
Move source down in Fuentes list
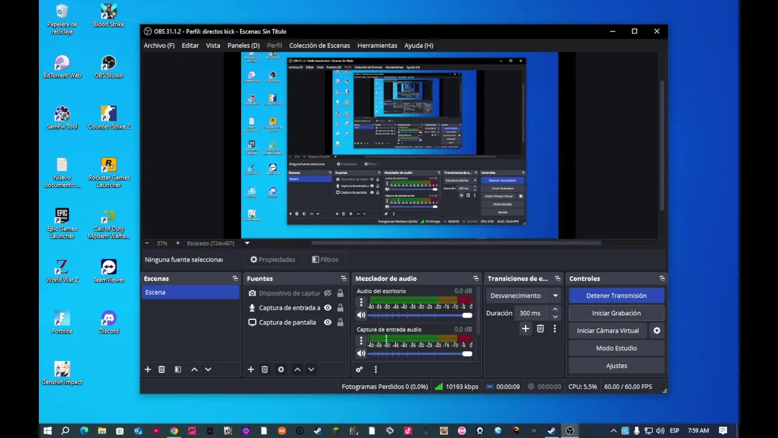pyautogui.click(x=311, y=369)
